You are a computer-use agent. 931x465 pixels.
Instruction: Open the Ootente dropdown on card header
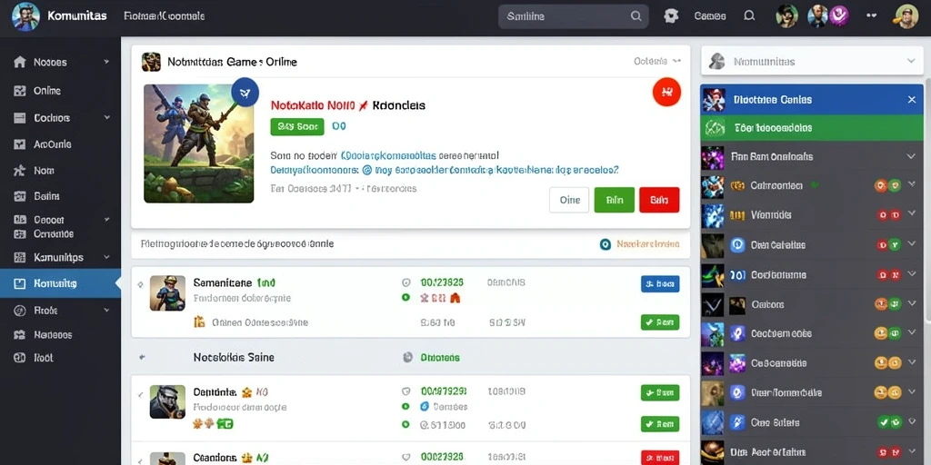tap(657, 61)
